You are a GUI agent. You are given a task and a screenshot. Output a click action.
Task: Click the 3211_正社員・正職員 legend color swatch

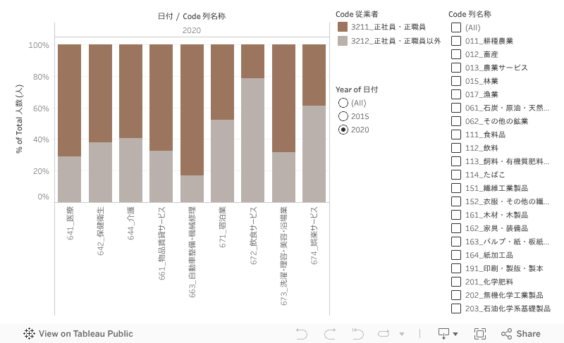tap(343, 27)
